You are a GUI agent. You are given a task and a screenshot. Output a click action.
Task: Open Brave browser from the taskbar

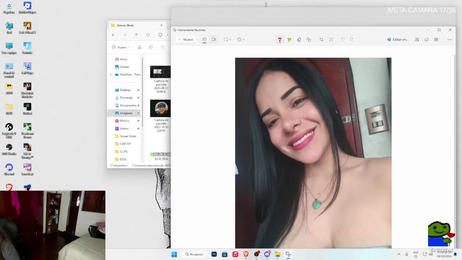(x=246, y=254)
